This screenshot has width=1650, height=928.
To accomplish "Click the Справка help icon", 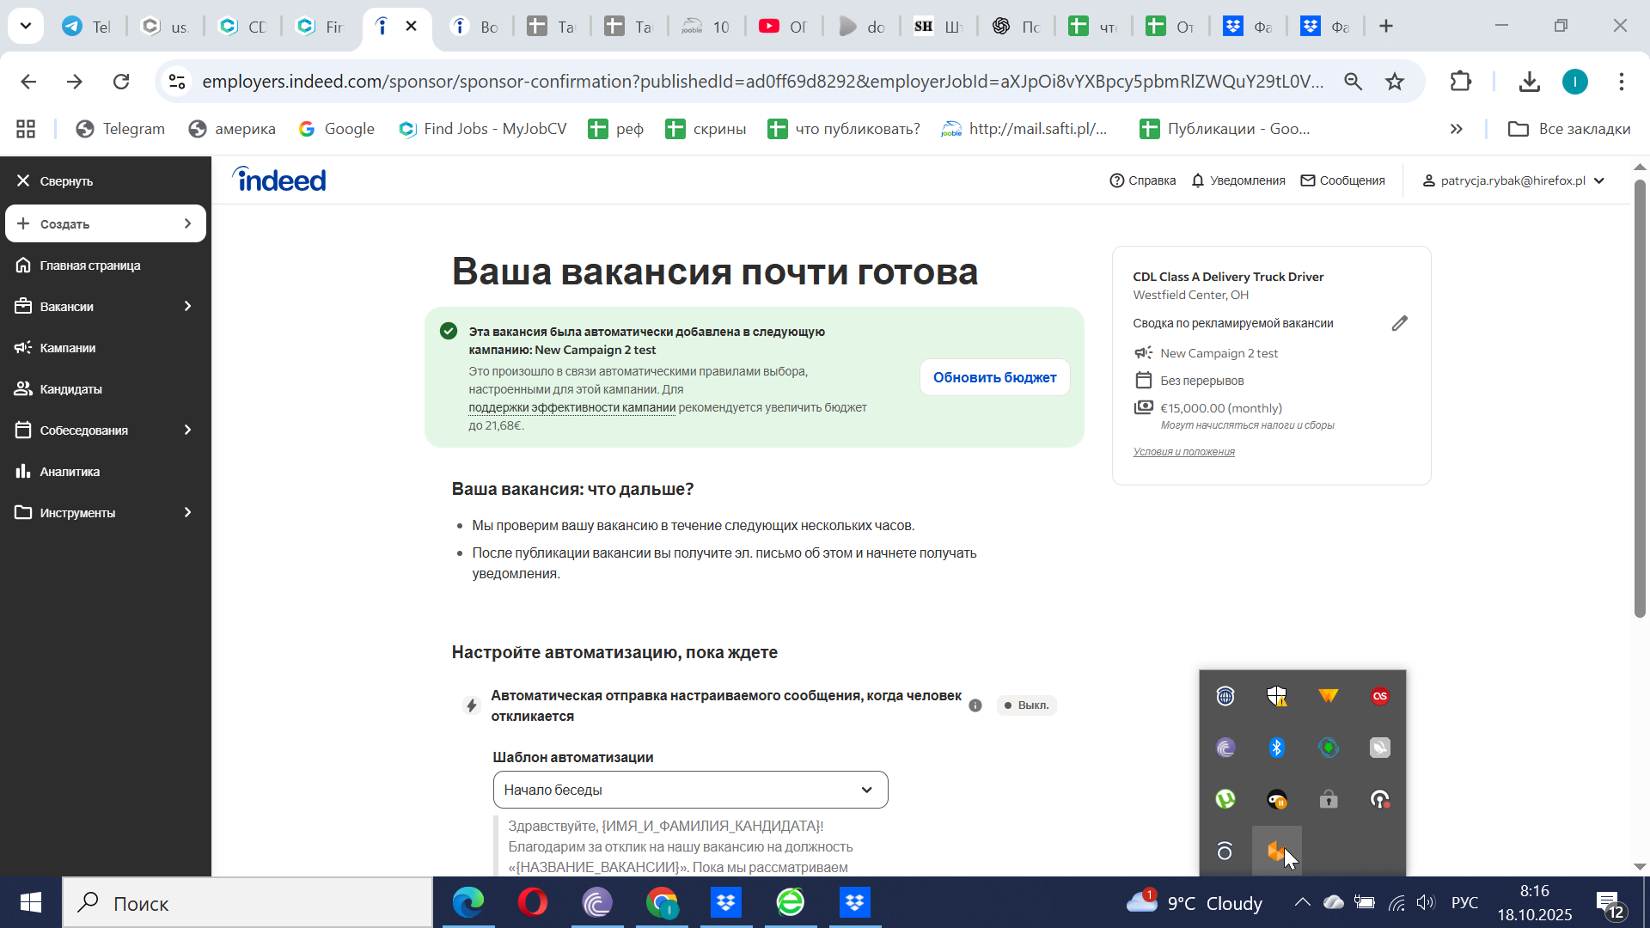I will tap(1117, 180).
